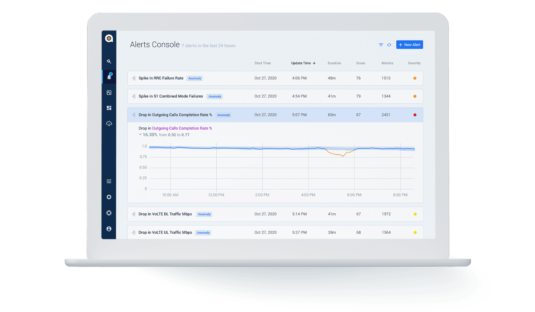Open settings with the sidebar gear icon
This screenshot has width=535, height=312.
109,197
